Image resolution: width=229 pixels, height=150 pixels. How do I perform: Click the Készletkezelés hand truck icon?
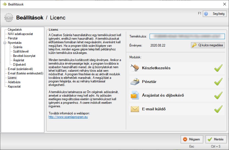click(x=135, y=68)
